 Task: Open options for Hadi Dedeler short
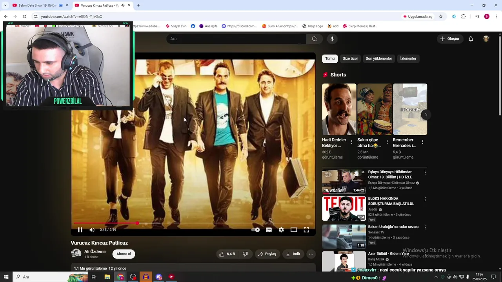click(x=351, y=142)
